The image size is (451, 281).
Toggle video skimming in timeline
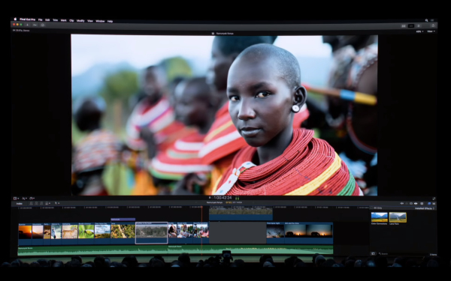coord(402,204)
